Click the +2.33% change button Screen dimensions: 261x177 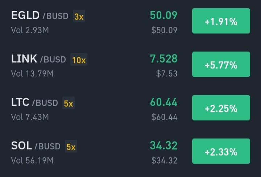pyautogui.click(x=221, y=151)
